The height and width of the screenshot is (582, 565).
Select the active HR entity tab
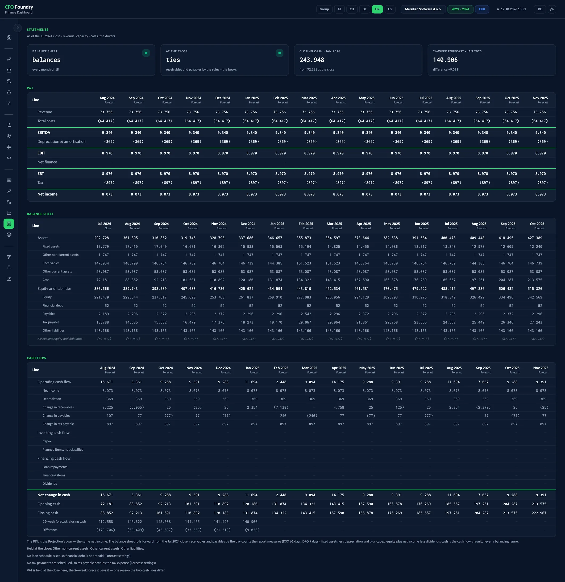tap(377, 9)
